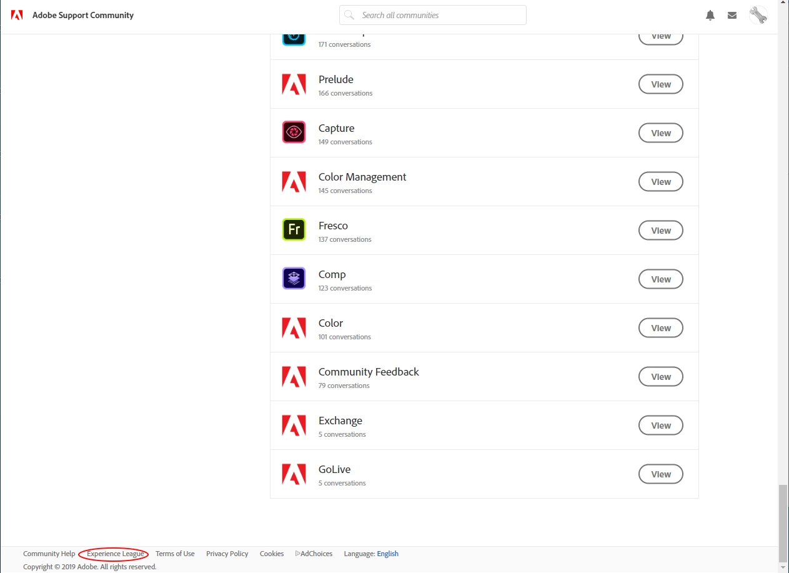Click the Adobe logo in the header

pos(17,15)
